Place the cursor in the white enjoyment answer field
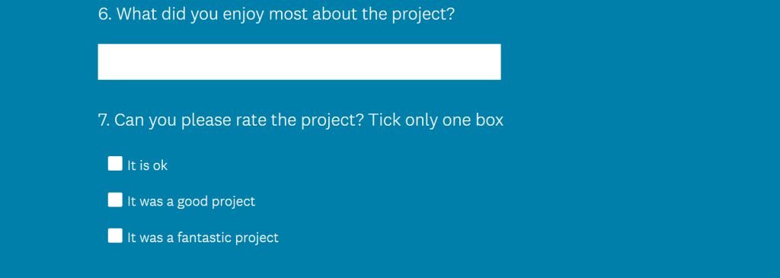This screenshot has width=780, height=278. [299, 62]
